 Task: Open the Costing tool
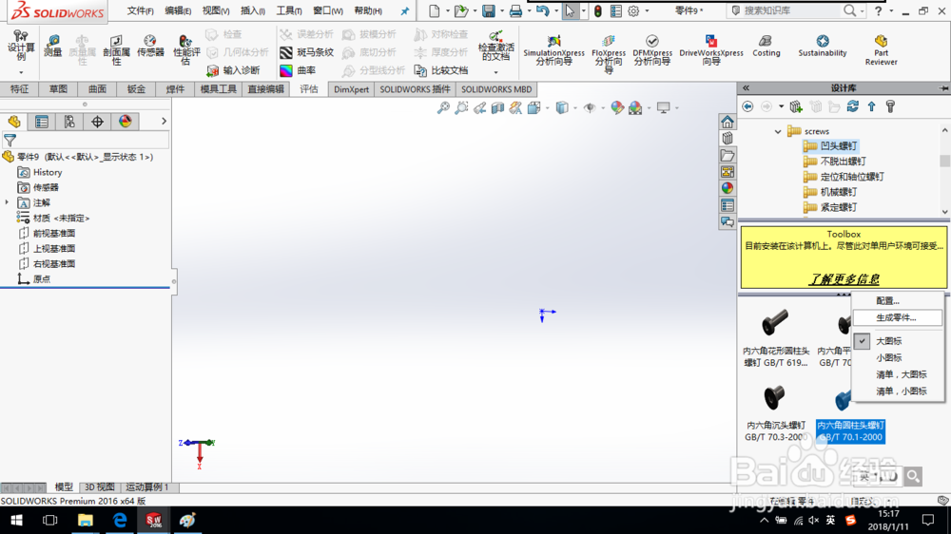766,46
